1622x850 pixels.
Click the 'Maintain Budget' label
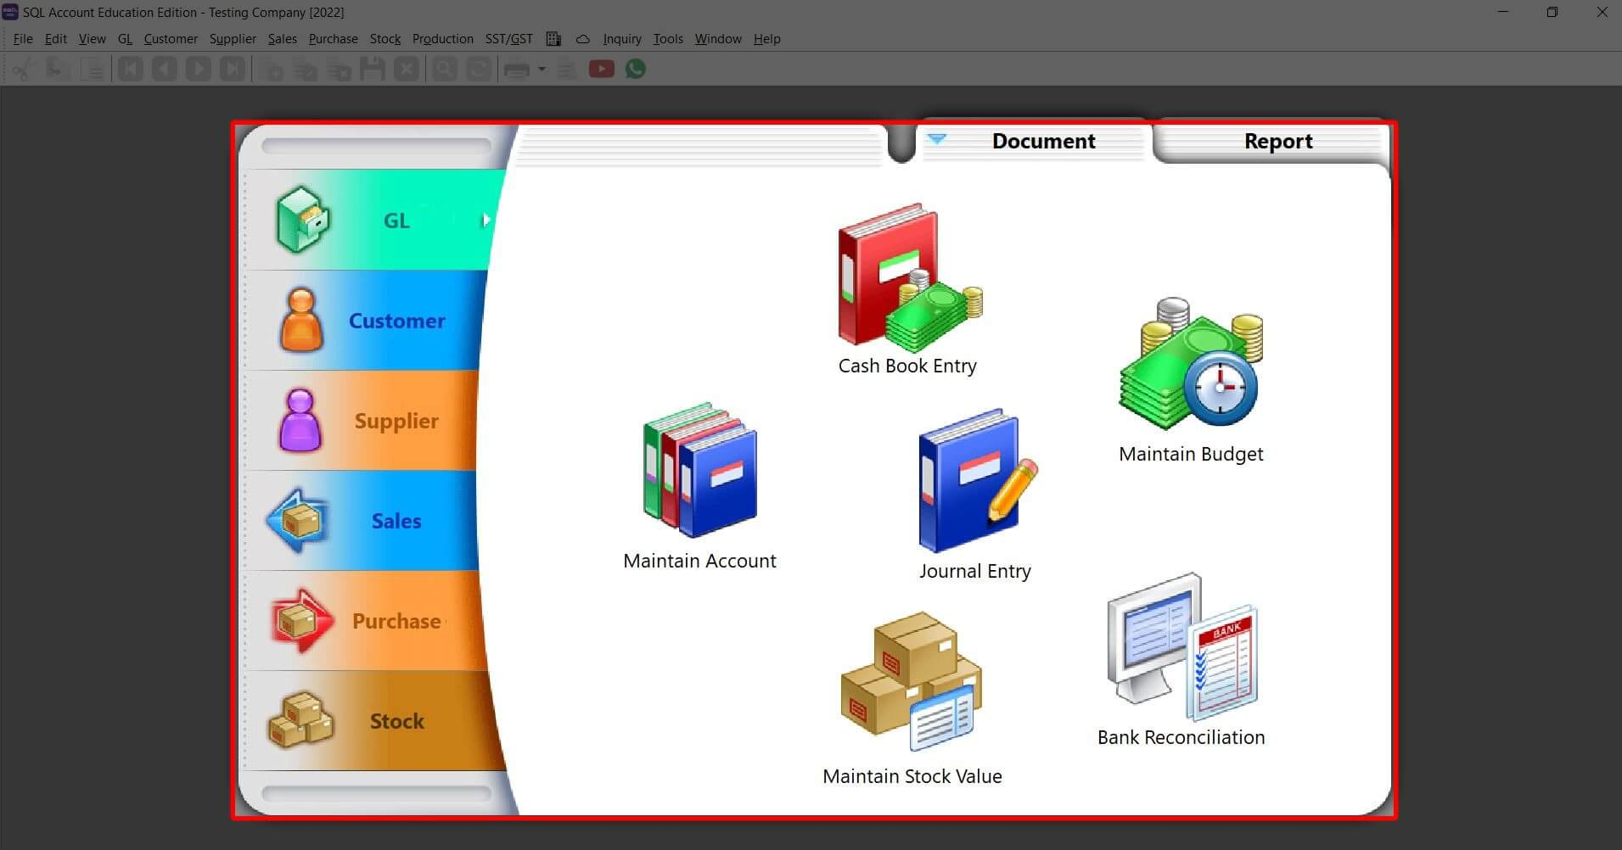1191,455
